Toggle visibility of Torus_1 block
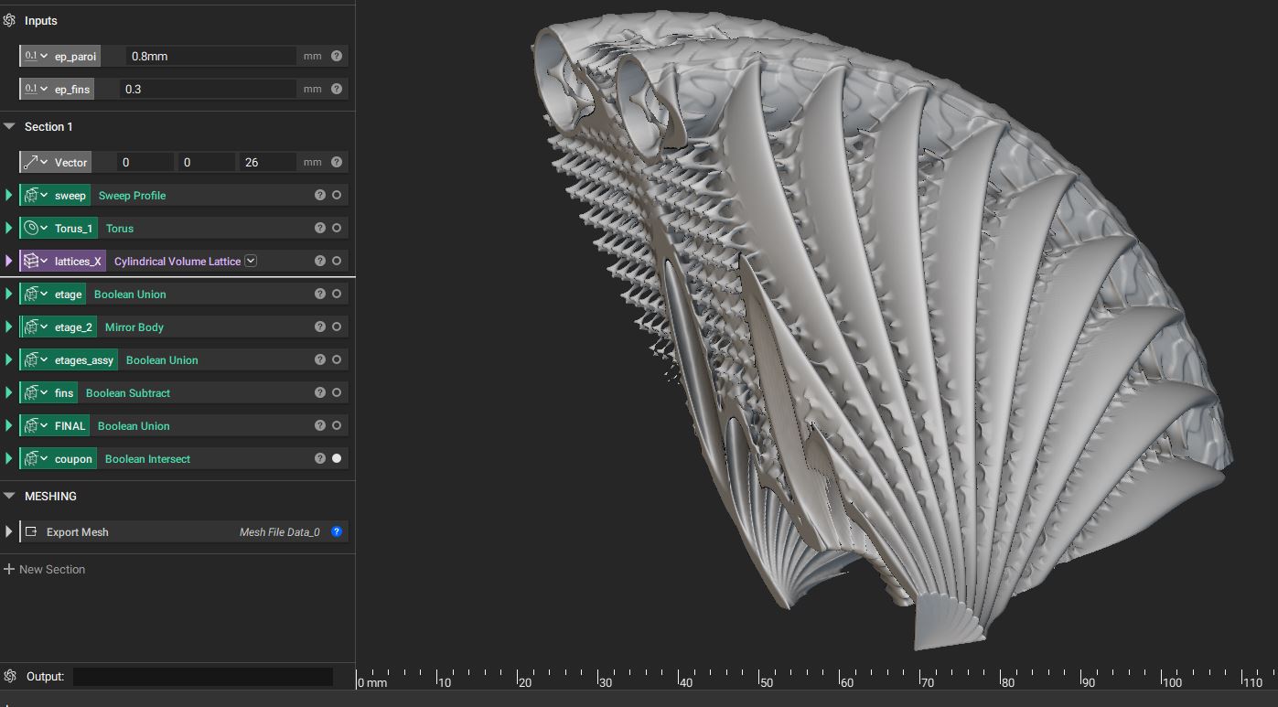The height and width of the screenshot is (707, 1278). click(337, 228)
